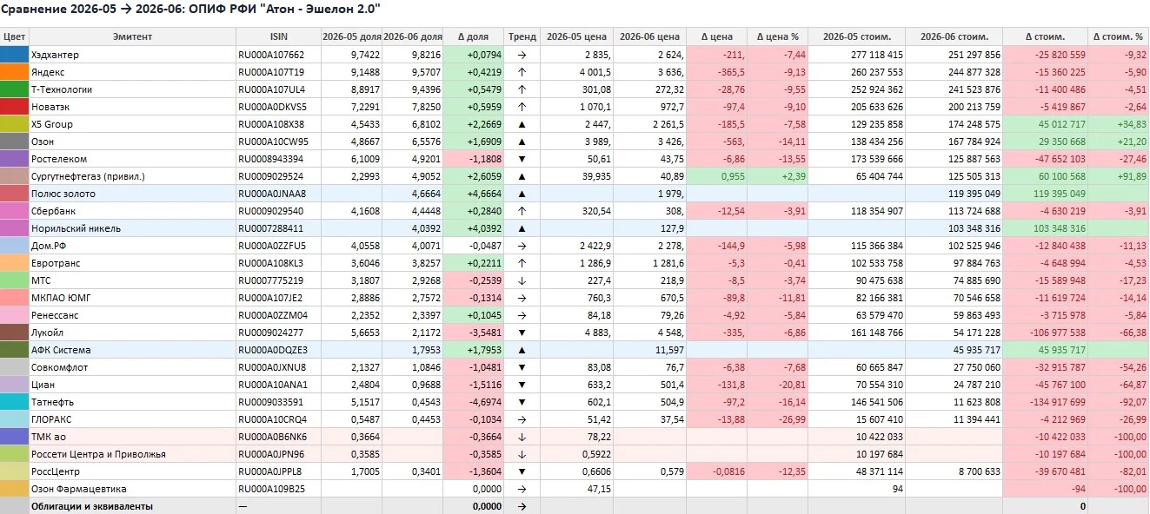Viewport: 1150px width, 514px height.
Task: Click the down-triangle trend icon for Лукойл
Action: coord(522,333)
